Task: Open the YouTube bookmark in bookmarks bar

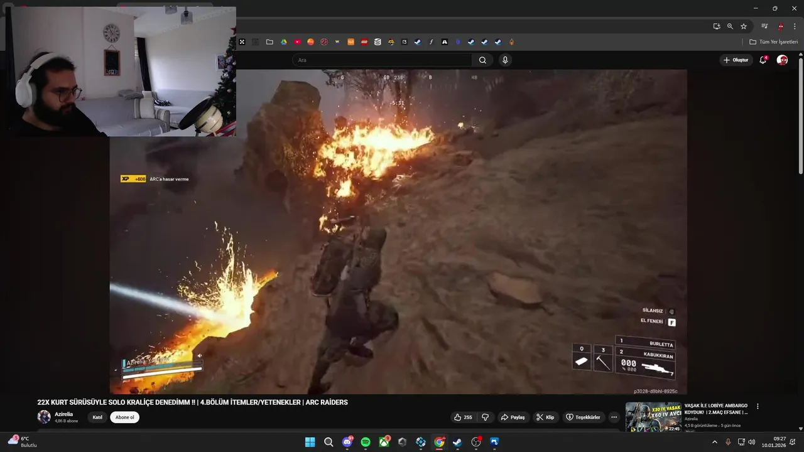Action: (297, 42)
